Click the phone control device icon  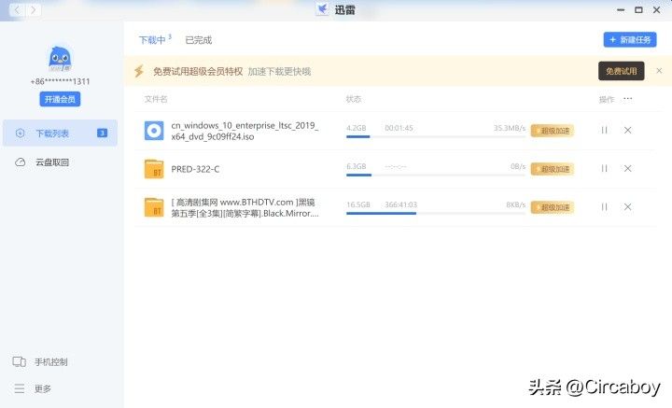pos(20,362)
